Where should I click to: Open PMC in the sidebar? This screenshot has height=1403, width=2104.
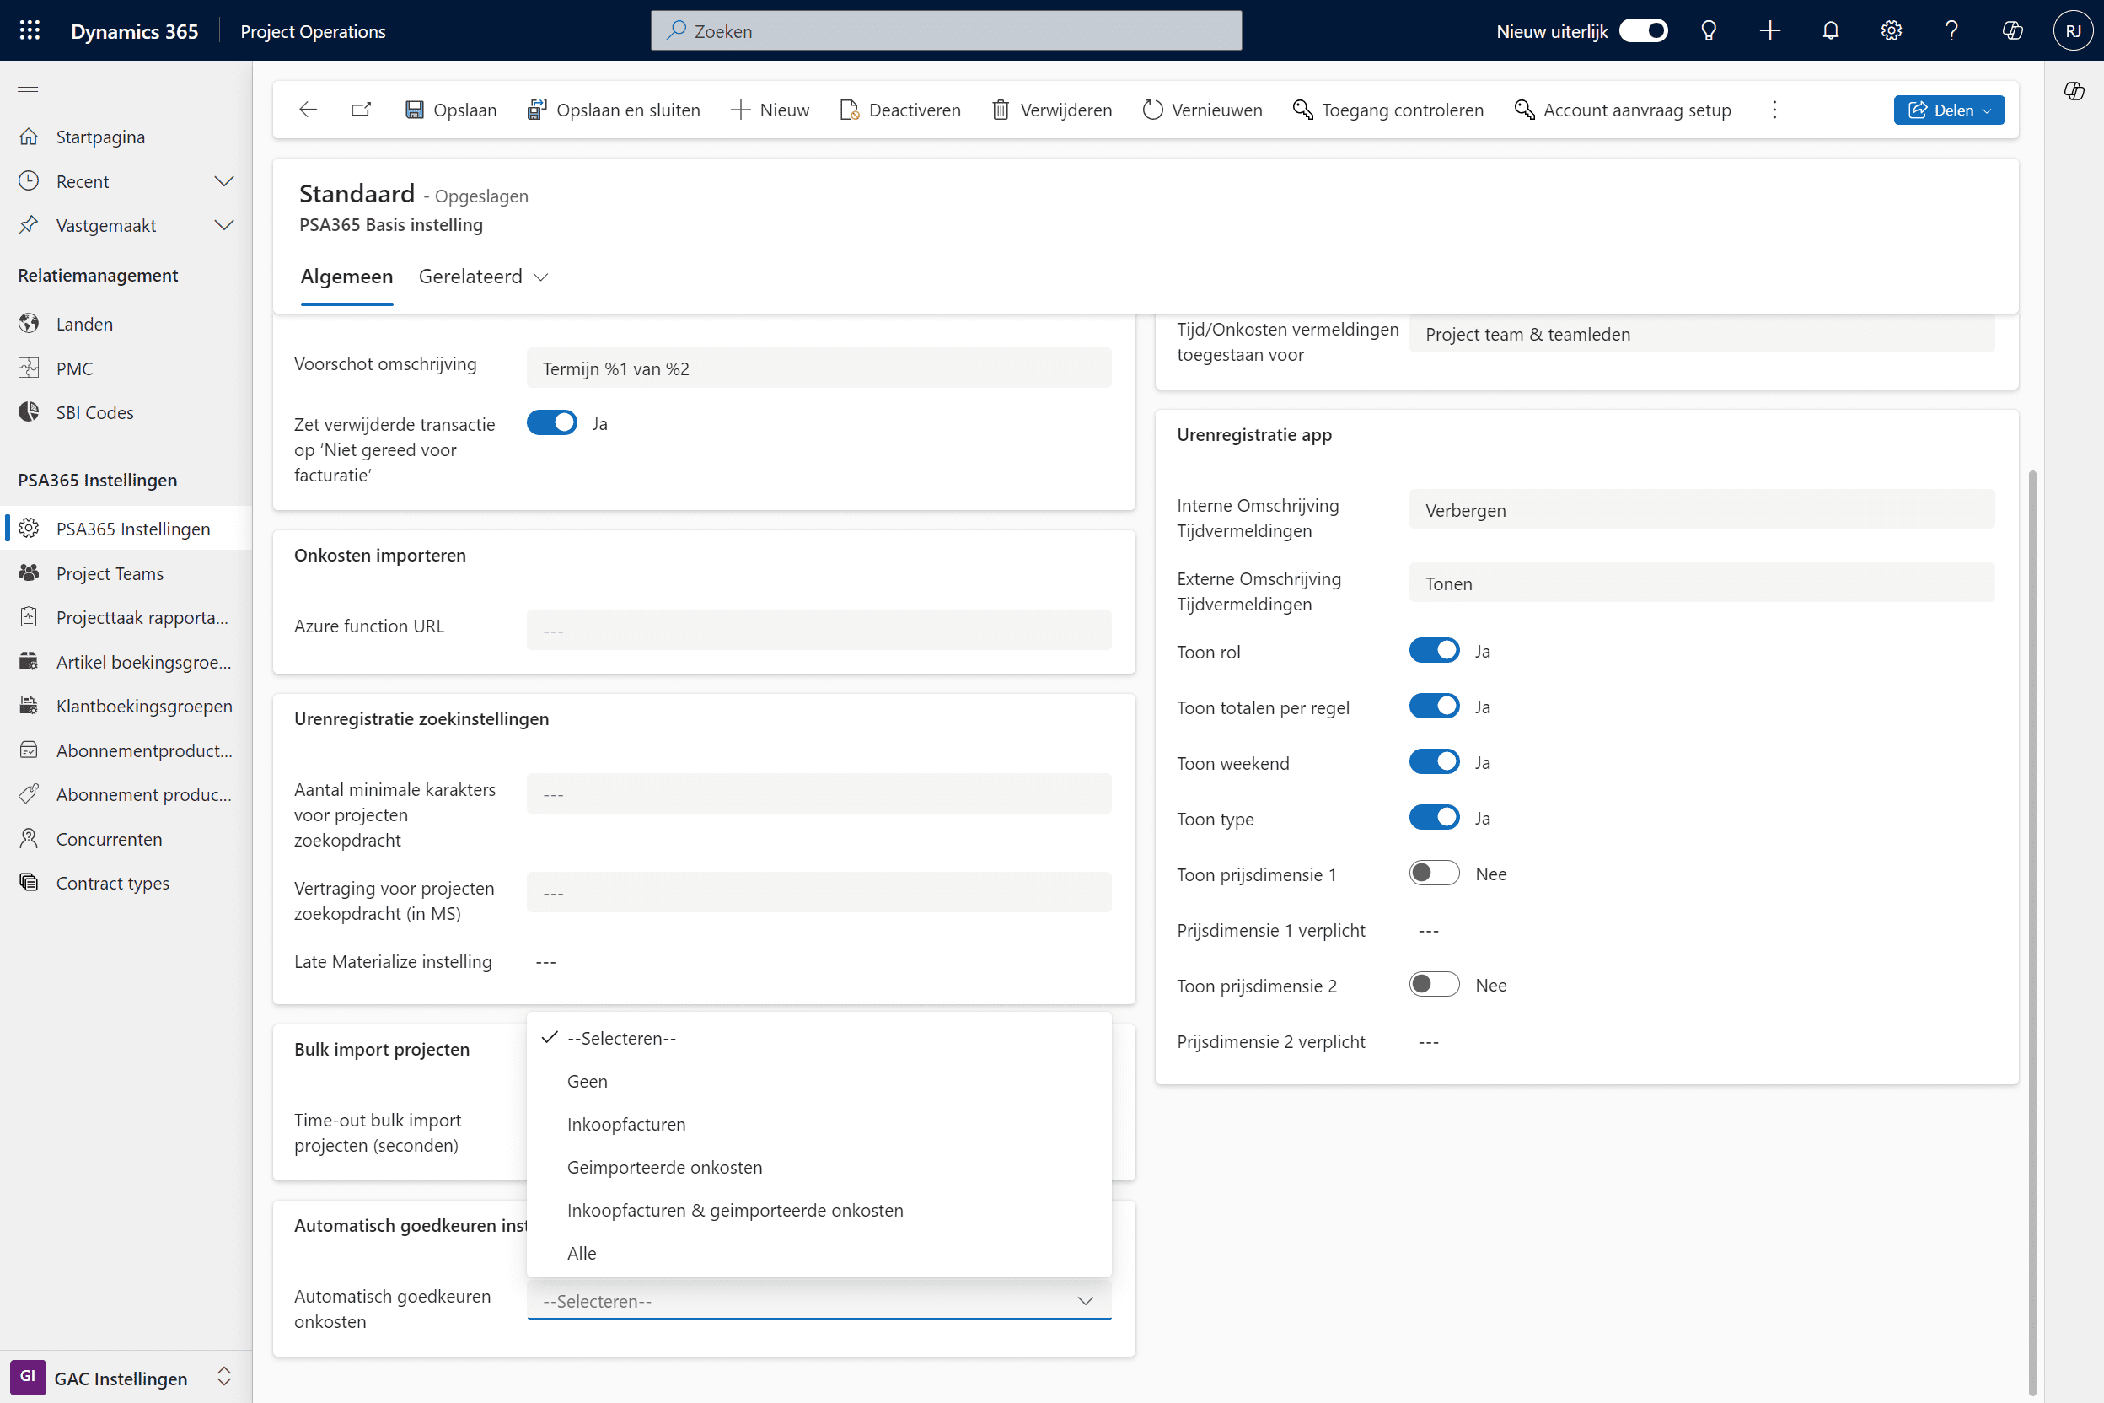(x=126, y=368)
